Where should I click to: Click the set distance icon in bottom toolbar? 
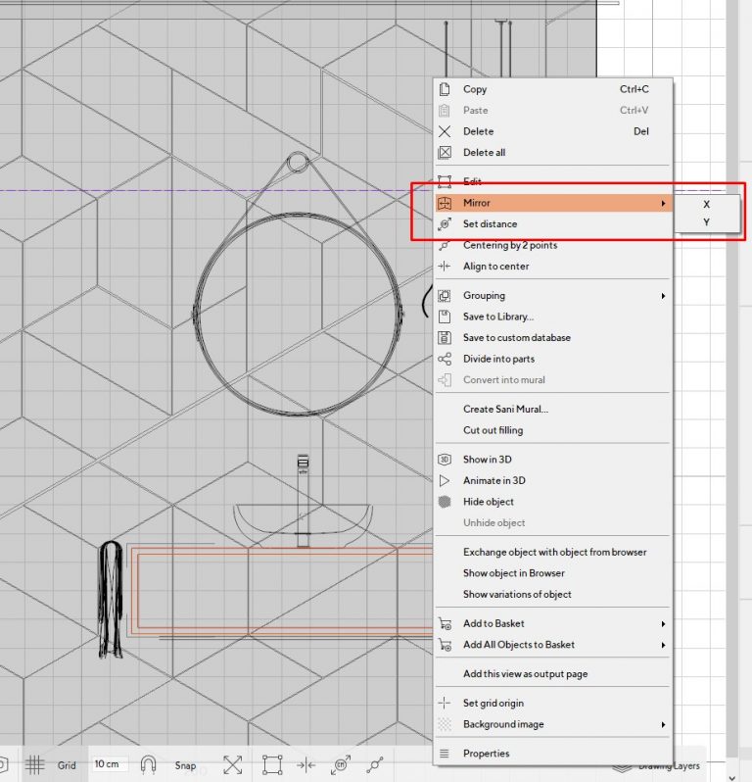point(341,765)
